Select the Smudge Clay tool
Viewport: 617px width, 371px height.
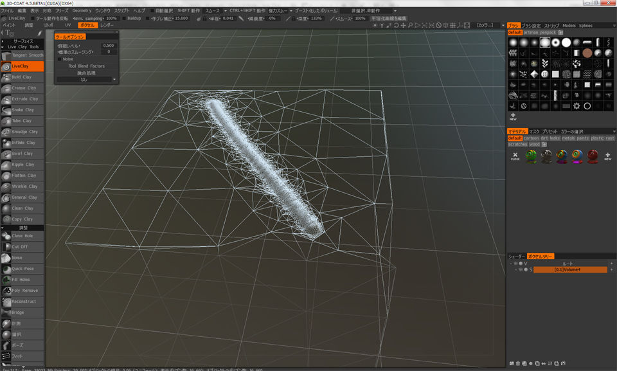point(22,132)
